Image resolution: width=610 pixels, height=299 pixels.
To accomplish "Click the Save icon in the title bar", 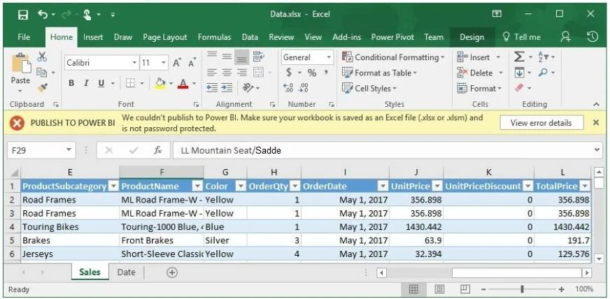I will coord(23,15).
